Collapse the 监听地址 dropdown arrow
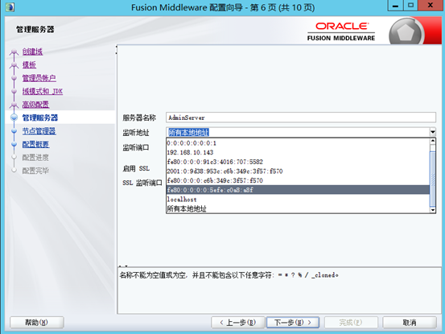Viewport: 445px width, 334px height. (x=432, y=132)
